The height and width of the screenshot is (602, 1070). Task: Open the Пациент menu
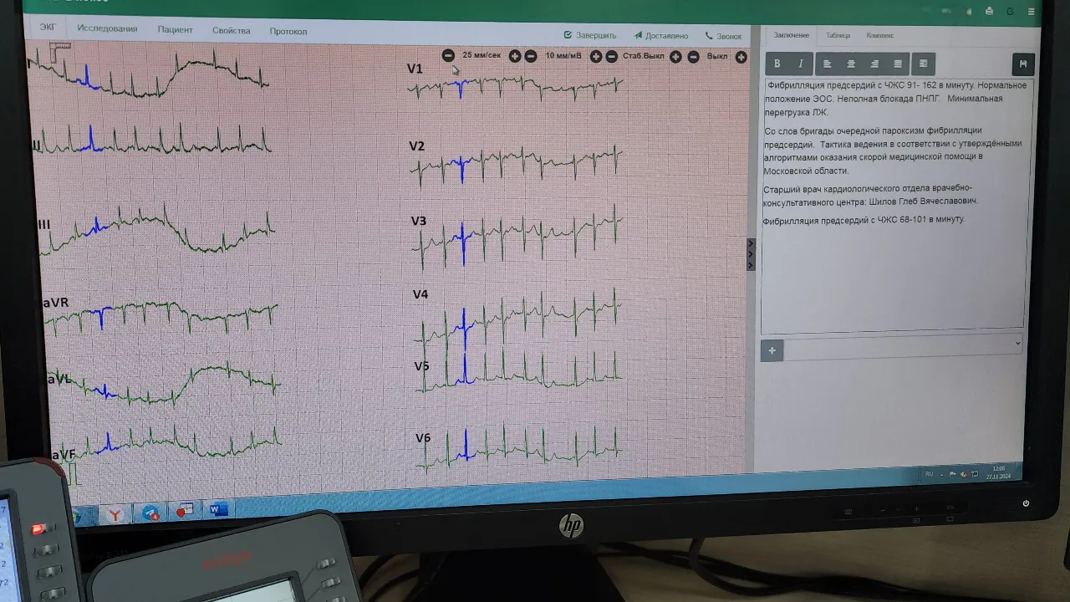click(175, 30)
